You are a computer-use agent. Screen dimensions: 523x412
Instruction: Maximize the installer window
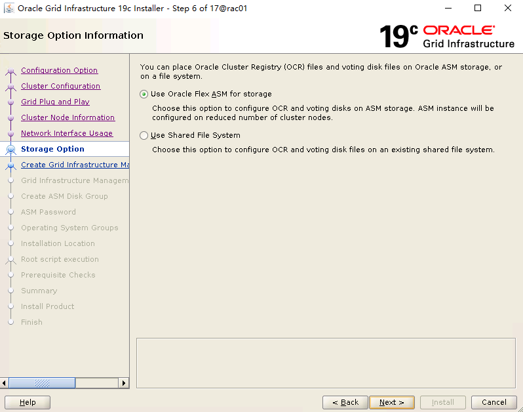478,8
